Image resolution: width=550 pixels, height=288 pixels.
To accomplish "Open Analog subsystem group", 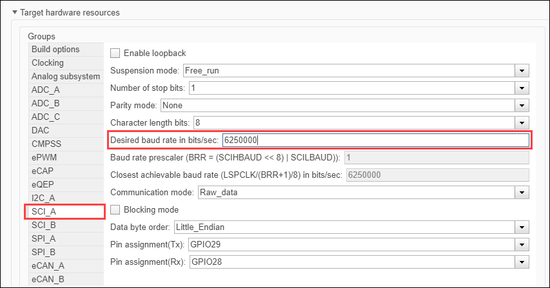I will 66,77.
